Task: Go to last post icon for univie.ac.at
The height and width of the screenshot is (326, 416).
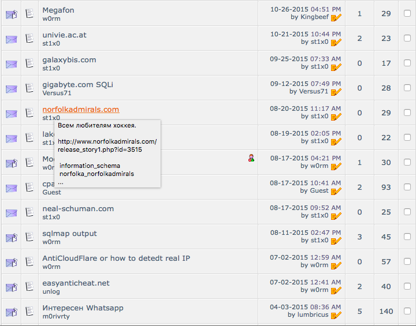Action: tap(336, 42)
